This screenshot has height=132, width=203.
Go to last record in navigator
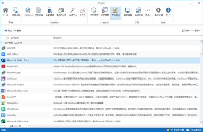29,126
